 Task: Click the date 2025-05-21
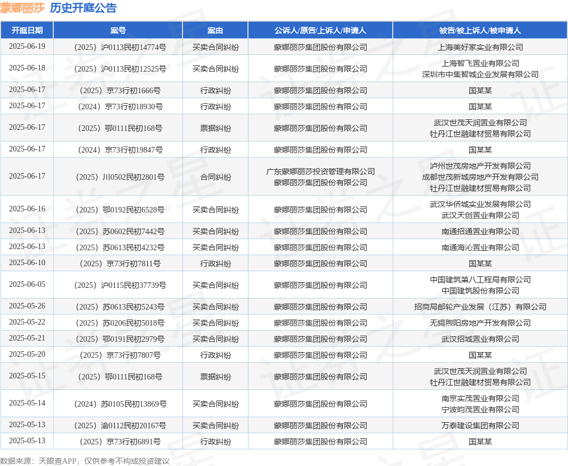tap(27, 338)
